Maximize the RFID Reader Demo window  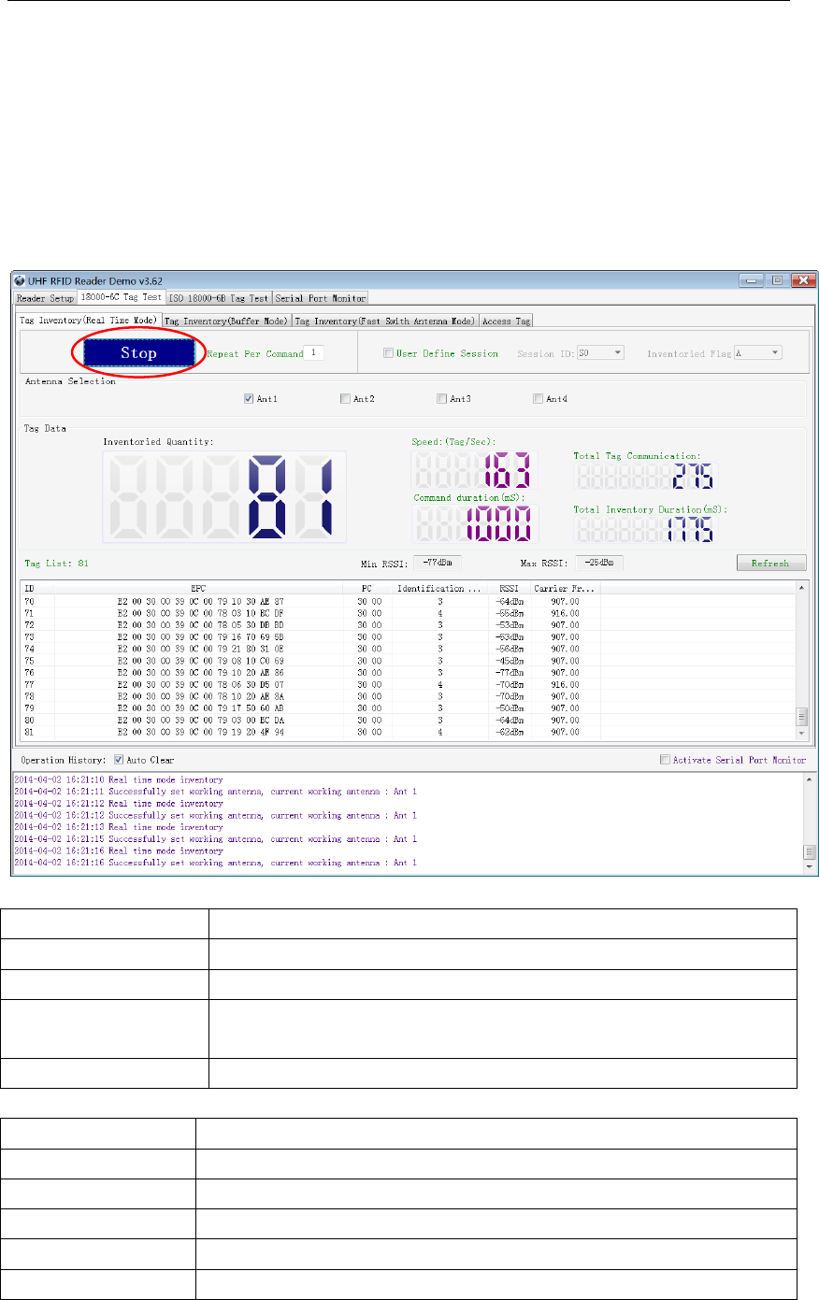(777, 280)
